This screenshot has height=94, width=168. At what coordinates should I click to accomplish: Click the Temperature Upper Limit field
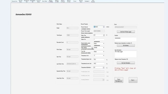point(99,60)
